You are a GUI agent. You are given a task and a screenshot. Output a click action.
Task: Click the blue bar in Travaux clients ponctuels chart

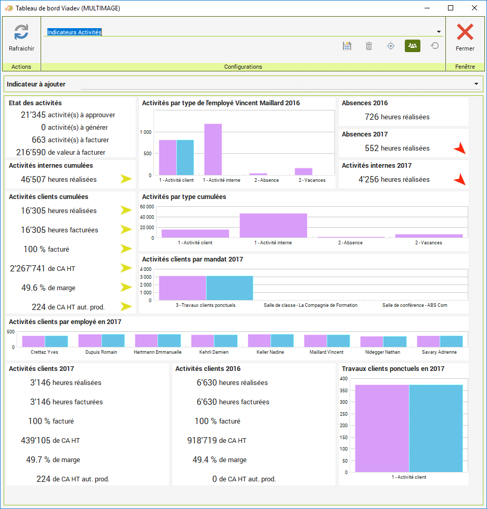(435, 427)
